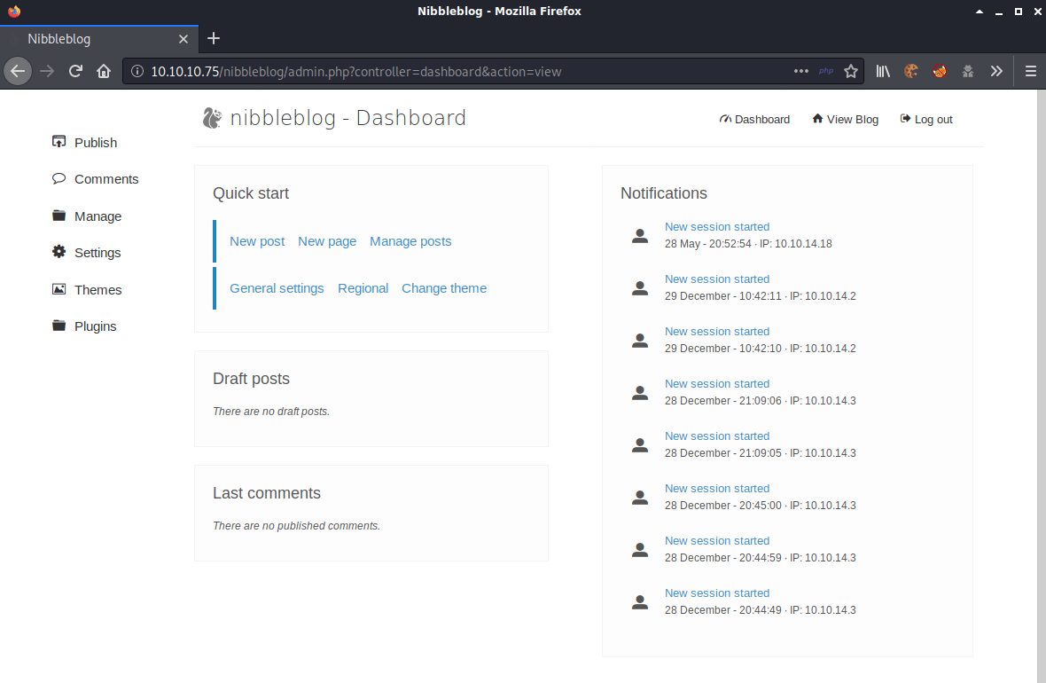Create a New page from Quick start

click(327, 241)
